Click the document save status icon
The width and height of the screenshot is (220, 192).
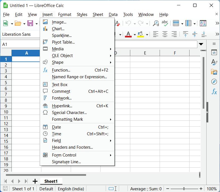click(x=5, y=189)
